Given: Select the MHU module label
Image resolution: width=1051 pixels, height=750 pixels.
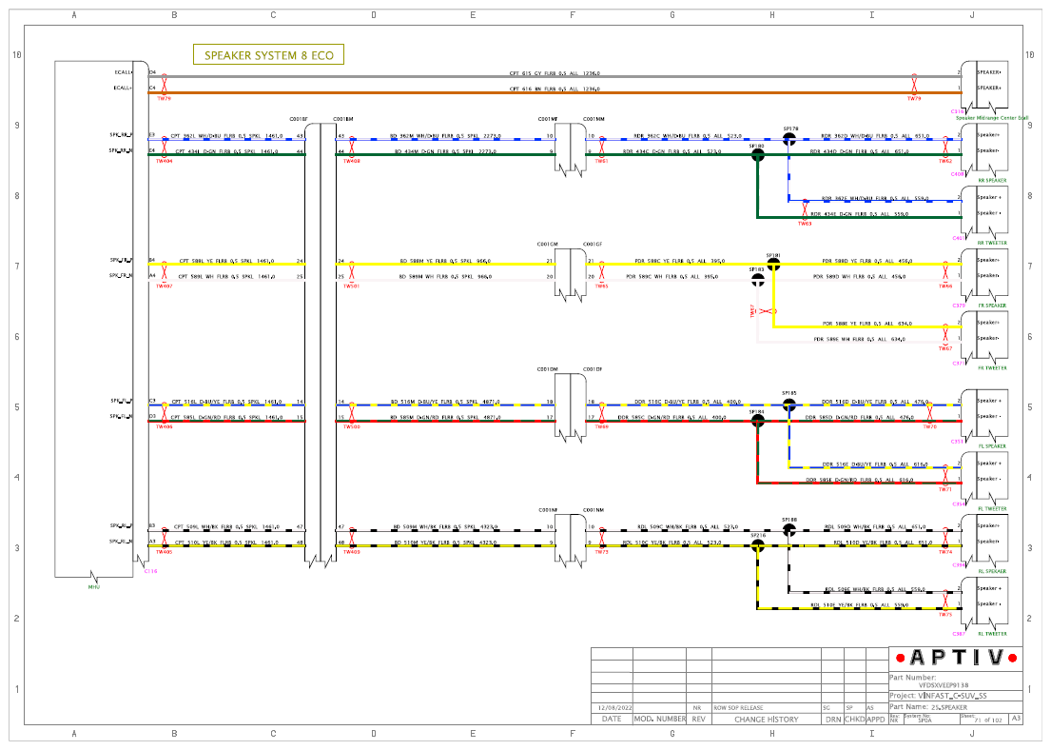Looking at the screenshot, I should coord(94,587).
